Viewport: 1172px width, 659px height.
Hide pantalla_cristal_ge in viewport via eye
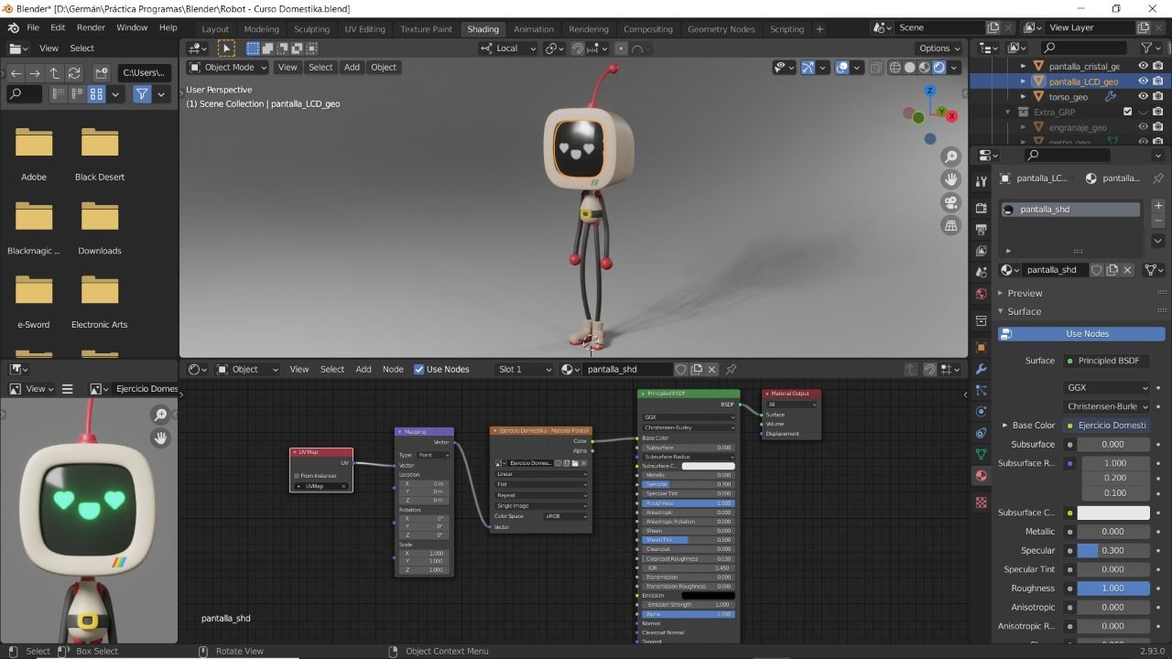[1143, 66]
